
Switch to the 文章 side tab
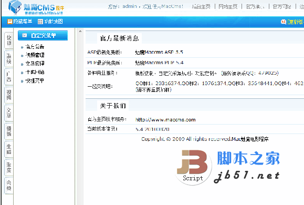pyautogui.click(x=9, y=113)
